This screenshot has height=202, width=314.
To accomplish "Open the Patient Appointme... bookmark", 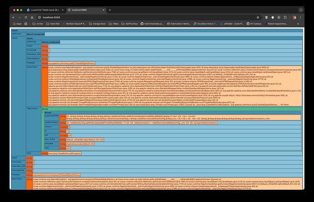I will point(276,24).
